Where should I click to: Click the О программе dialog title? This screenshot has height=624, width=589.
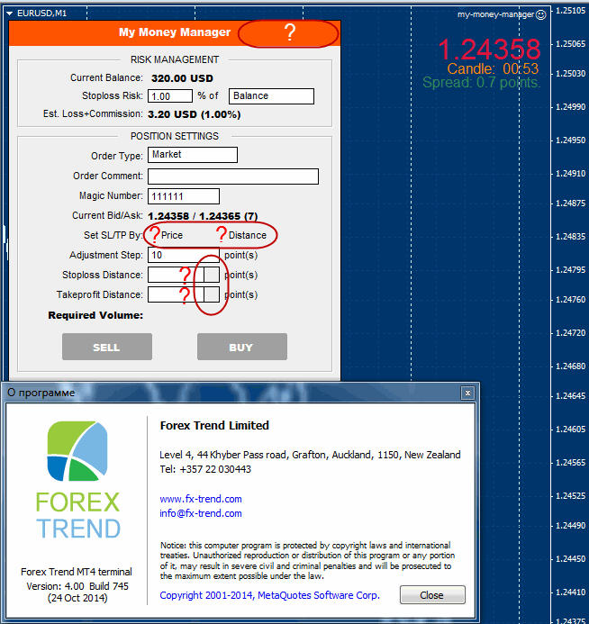[x=41, y=393]
